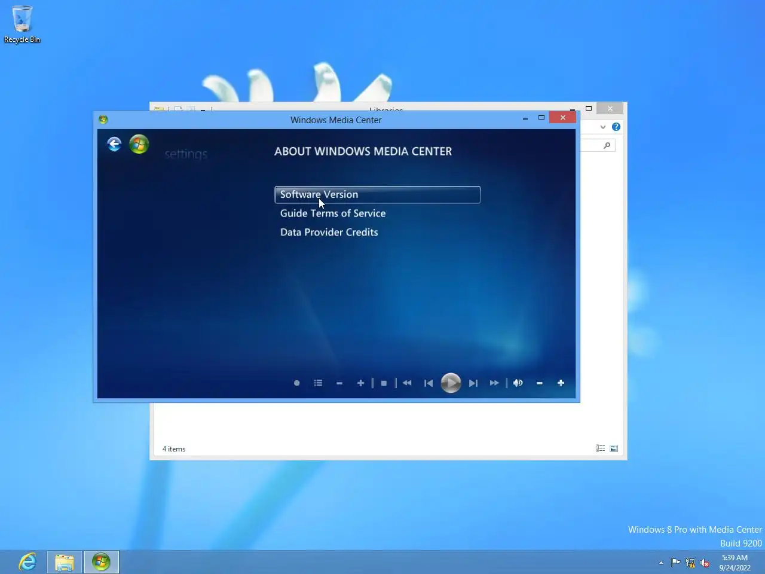
Task: Mute audio with speaker icon
Action: coord(518,383)
